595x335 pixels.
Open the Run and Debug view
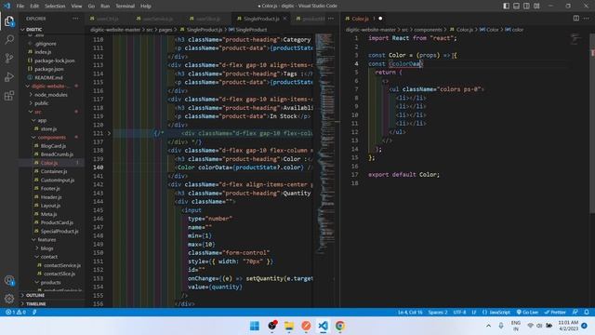9,76
